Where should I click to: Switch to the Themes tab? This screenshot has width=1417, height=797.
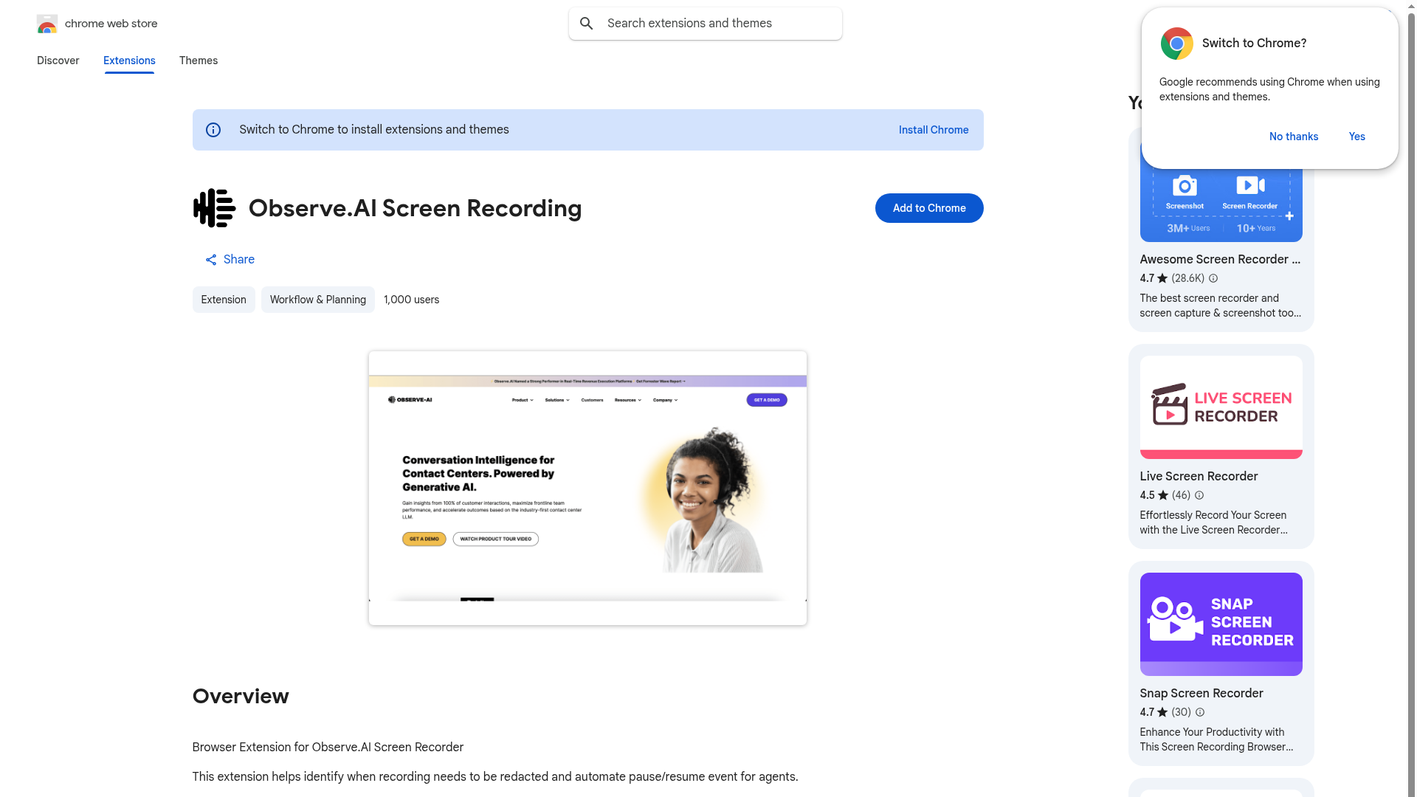click(199, 61)
